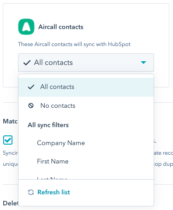The image size is (173, 210).
Task: Click the Refresh list link
Action: click(54, 192)
